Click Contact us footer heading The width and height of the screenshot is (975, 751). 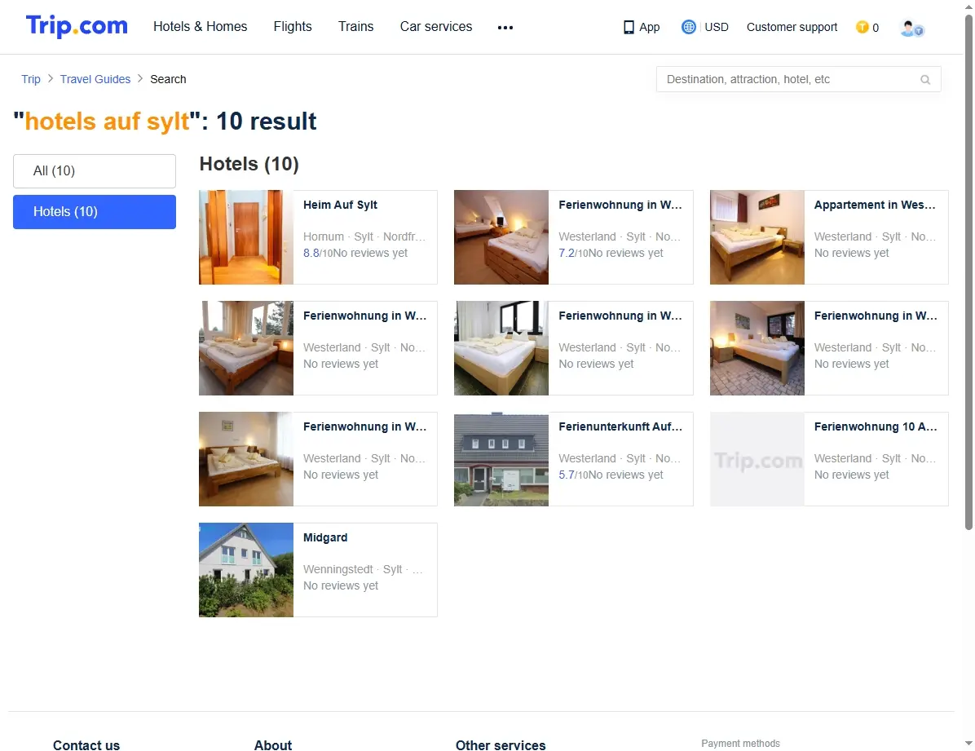(x=86, y=744)
